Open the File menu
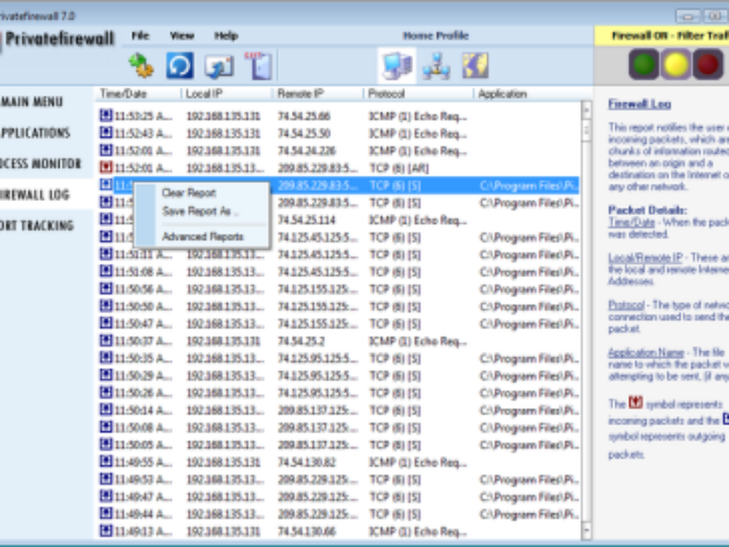The image size is (729, 547). pos(140,35)
